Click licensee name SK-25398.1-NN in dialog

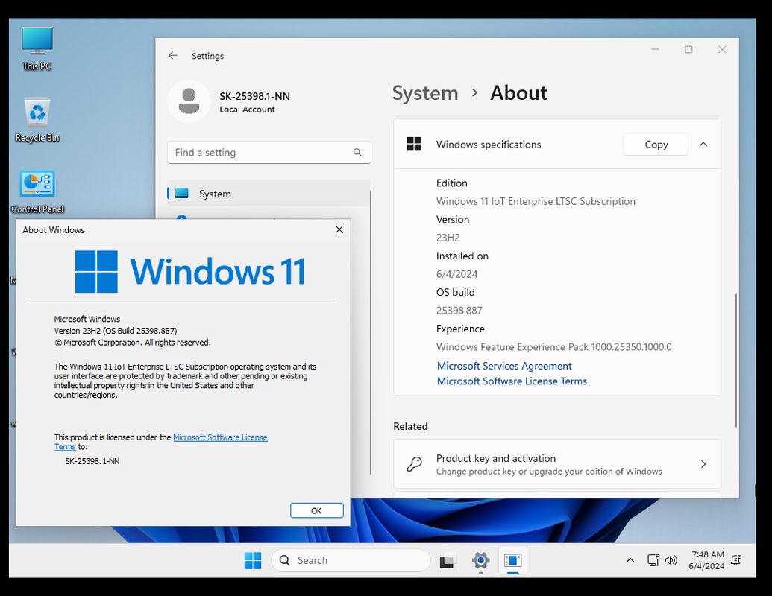(92, 461)
